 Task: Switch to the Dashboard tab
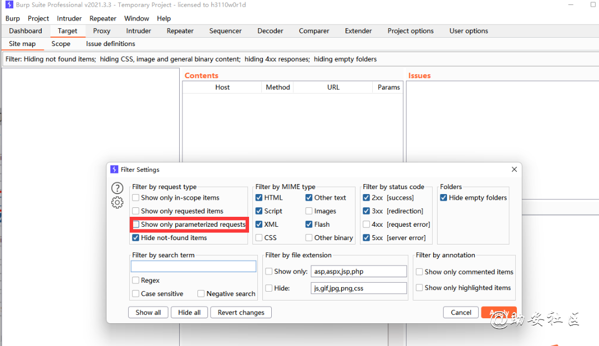coord(26,31)
